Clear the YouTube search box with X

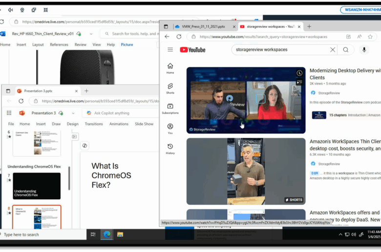(333, 50)
